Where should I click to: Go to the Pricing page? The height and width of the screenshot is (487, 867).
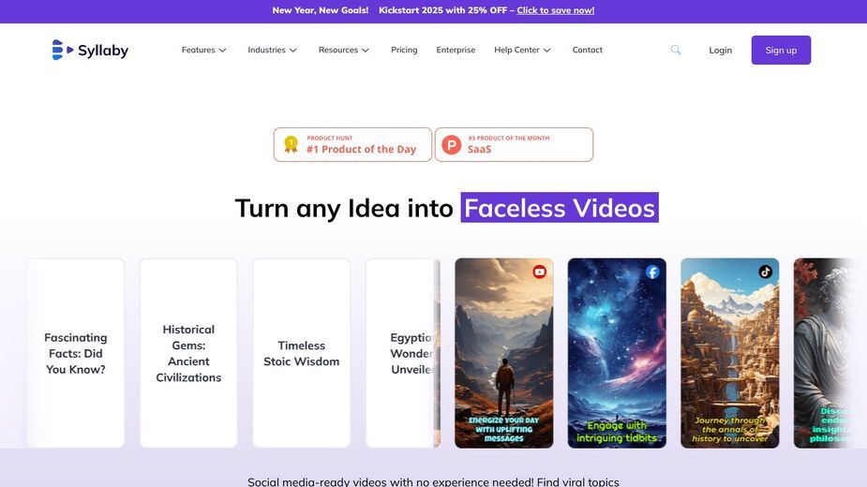click(404, 50)
